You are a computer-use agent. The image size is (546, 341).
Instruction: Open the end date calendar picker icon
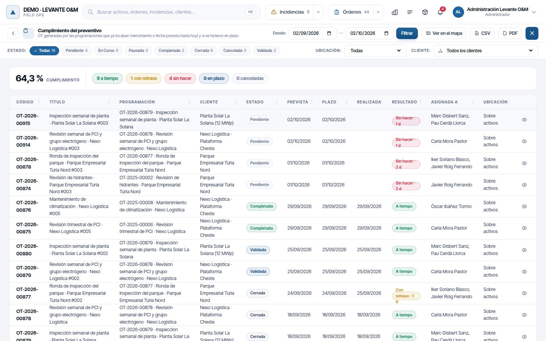click(386, 33)
